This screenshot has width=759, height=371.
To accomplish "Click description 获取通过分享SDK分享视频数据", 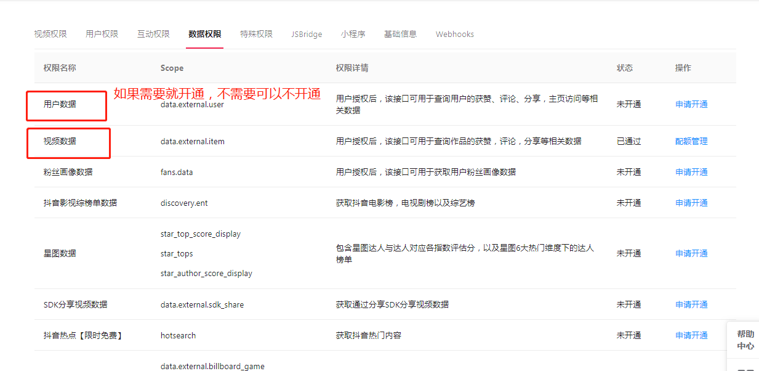I will pyautogui.click(x=392, y=304).
